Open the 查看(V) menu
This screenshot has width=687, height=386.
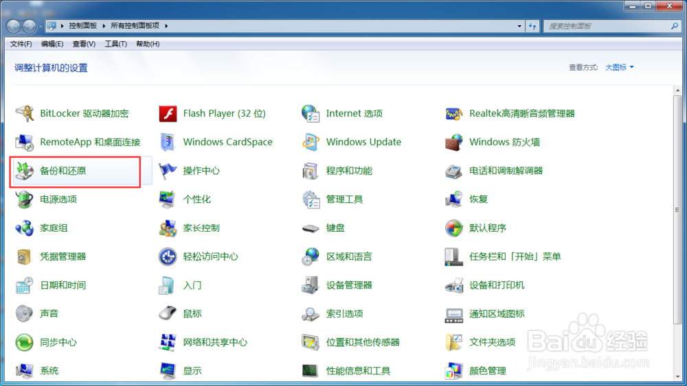pos(84,44)
